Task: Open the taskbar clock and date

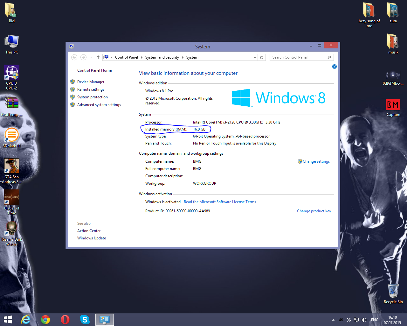Action: (392, 320)
